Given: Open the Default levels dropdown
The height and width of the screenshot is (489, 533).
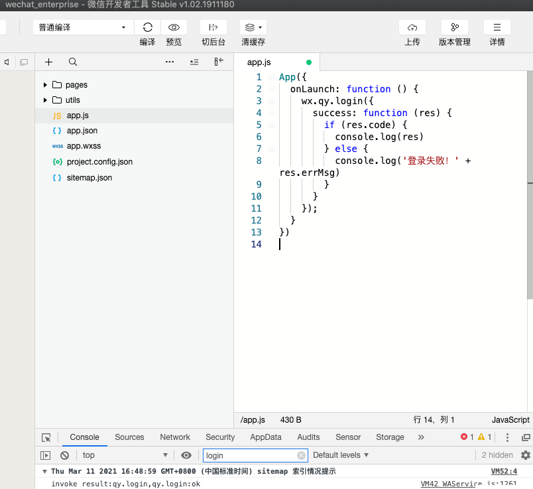Looking at the screenshot, I should (x=341, y=455).
